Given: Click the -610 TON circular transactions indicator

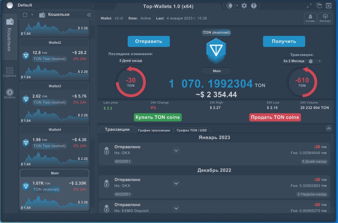Looking at the screenshot, I should (x=302, y=82).
